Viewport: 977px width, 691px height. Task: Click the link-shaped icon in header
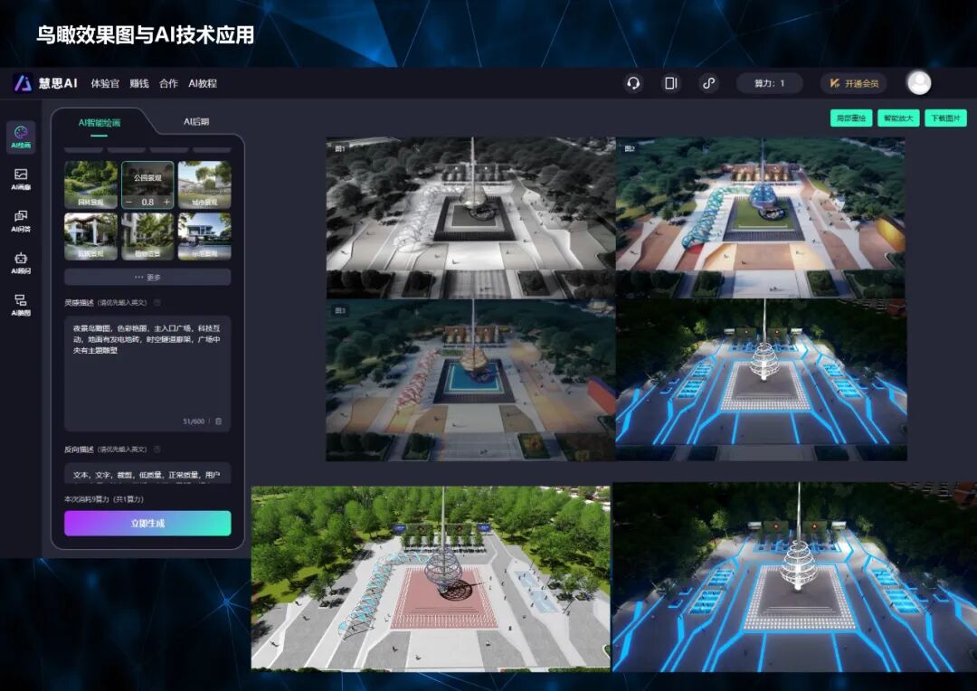point(708,83)
